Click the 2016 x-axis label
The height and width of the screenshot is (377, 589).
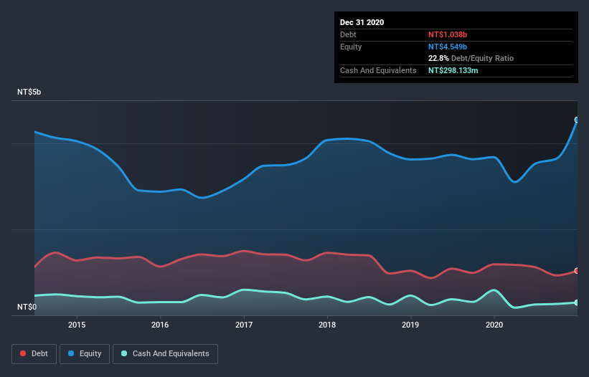pos(160,325)
